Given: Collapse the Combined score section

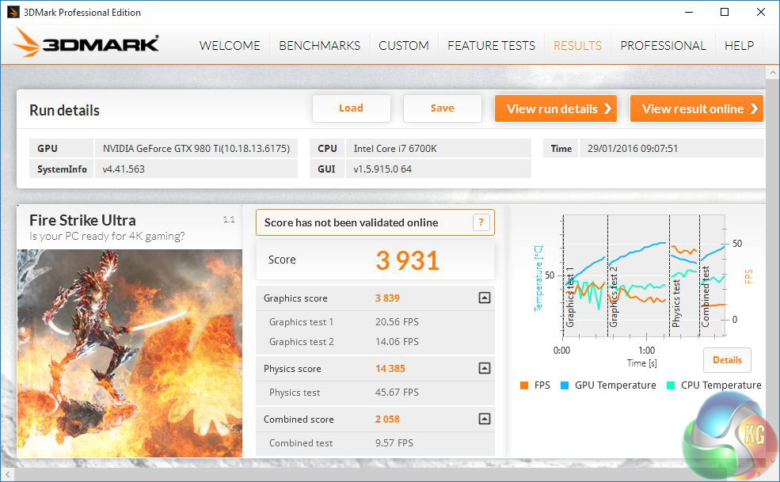Looking at the screenshot, I should pos(485,419).
